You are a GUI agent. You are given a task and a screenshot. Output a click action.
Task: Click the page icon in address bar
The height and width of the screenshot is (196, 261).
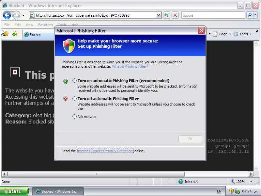(32, 15)
